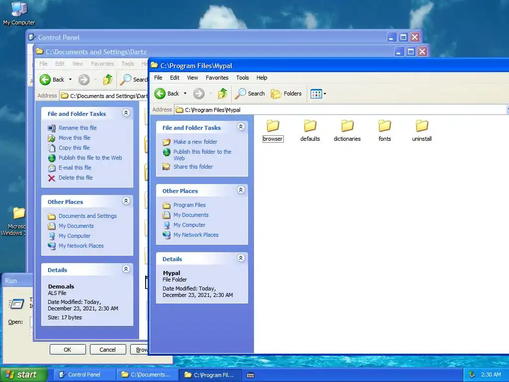509x382 pixels.
Task: Open Tools menu in Mypal window
Action: pyautogui.click(x=243, y=78)
